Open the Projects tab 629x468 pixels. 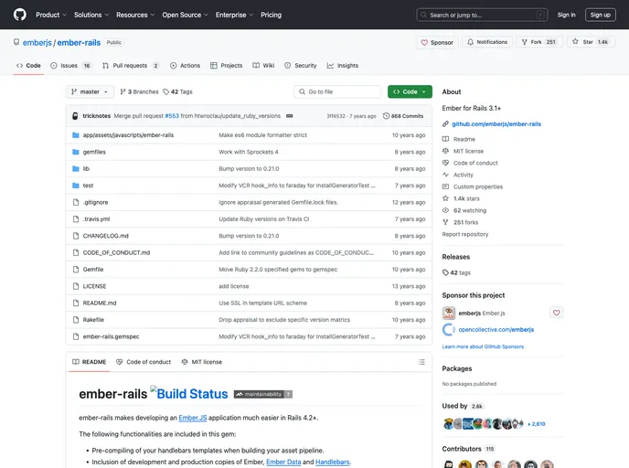pos(226,66)
